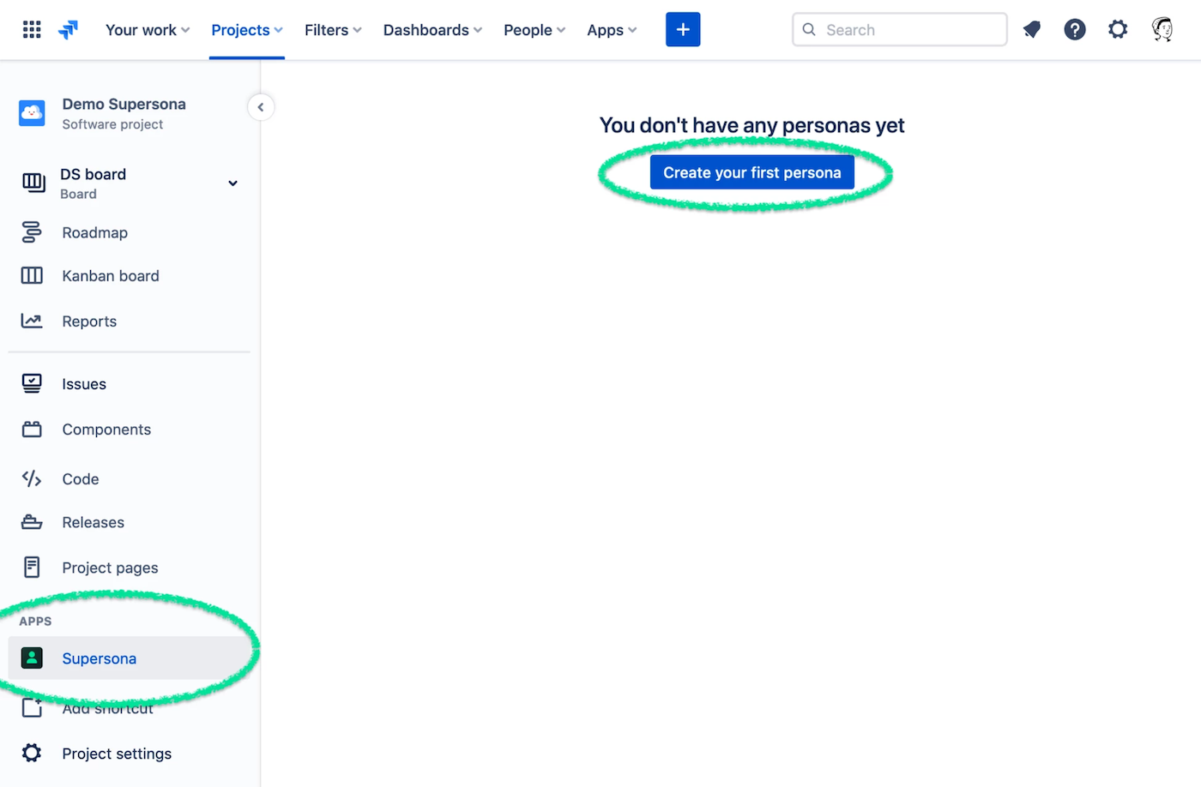Image resolution: width=1201 pixels, height=787 pixels.
Task: Click the Project settings gear icon
Action: pyautogui.click(x=32, y=753)
